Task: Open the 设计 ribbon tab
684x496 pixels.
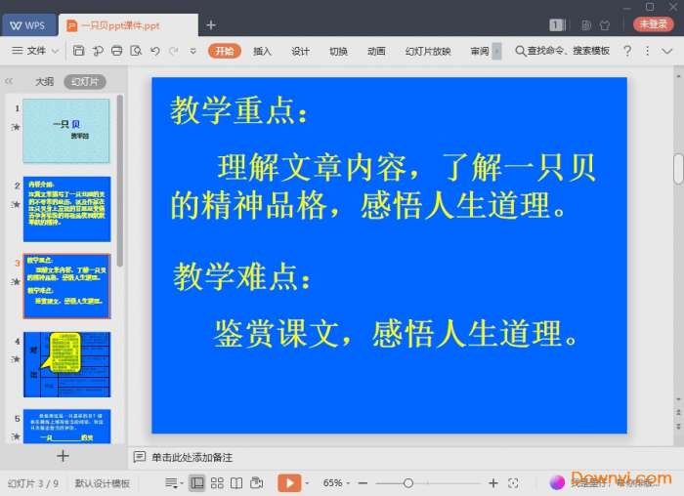Action: (x=300, y=51)
